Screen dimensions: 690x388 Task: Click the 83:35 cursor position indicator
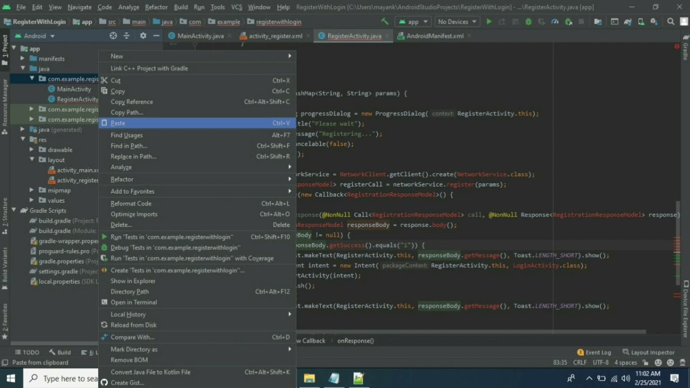click(560, 363)
